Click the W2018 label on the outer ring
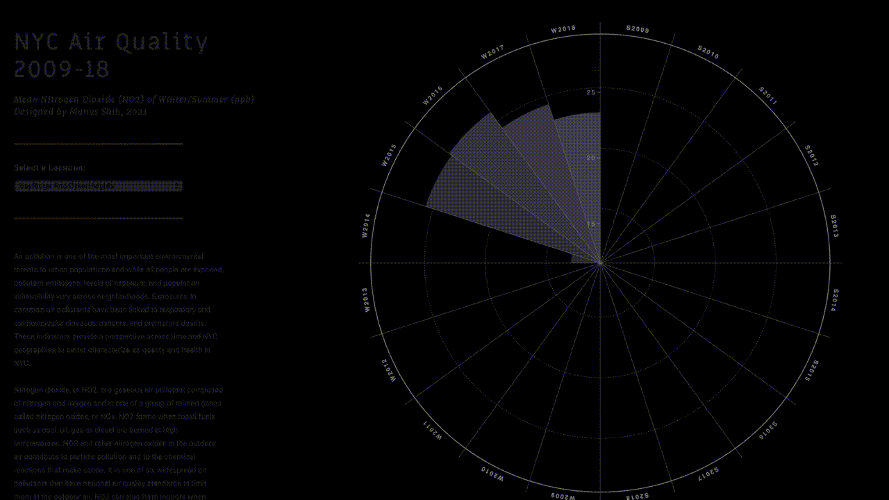The height and width of the screenshot is (500, 889). click(x=563, y=30)
